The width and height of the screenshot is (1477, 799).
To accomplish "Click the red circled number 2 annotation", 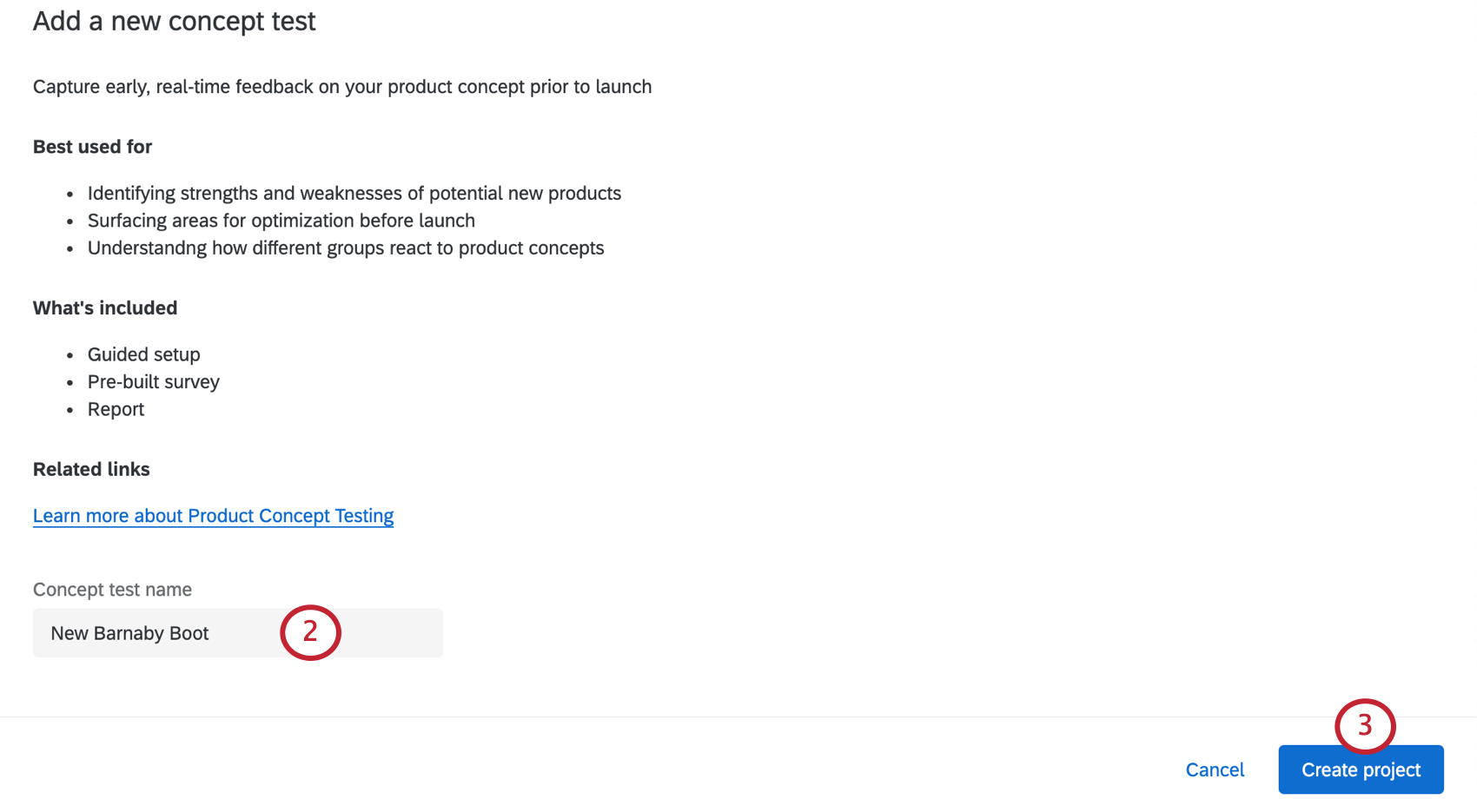I will coord(310,632).
